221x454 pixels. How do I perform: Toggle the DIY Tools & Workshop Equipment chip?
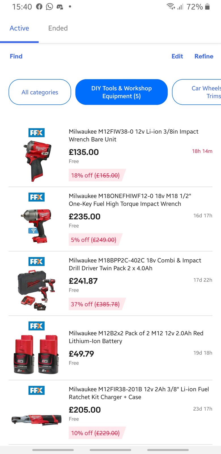[121, 92]
